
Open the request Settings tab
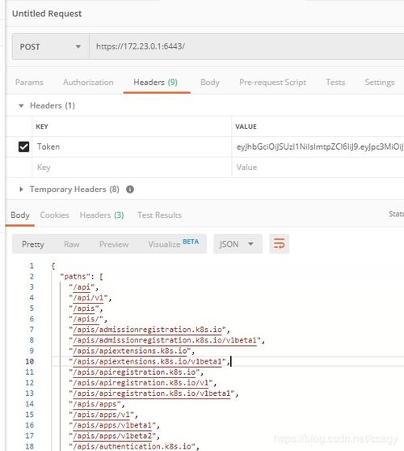click(x=380, y=83)
